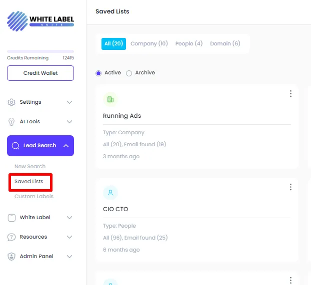Image resolution: width=311 pixels, height=285 pixels.
Task: Click the credits value 12415
Action: point(68,58)
